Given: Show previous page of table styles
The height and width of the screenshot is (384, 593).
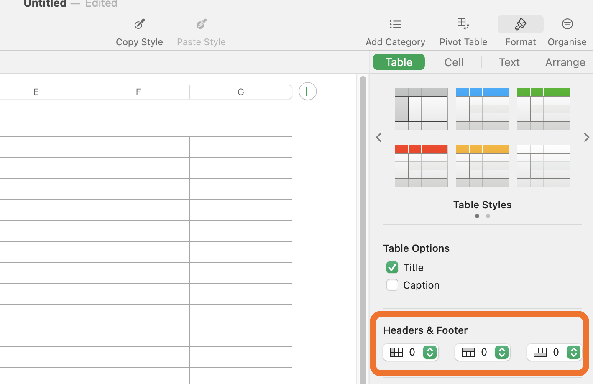Looking at the screenshot, I should pos(379,137).
